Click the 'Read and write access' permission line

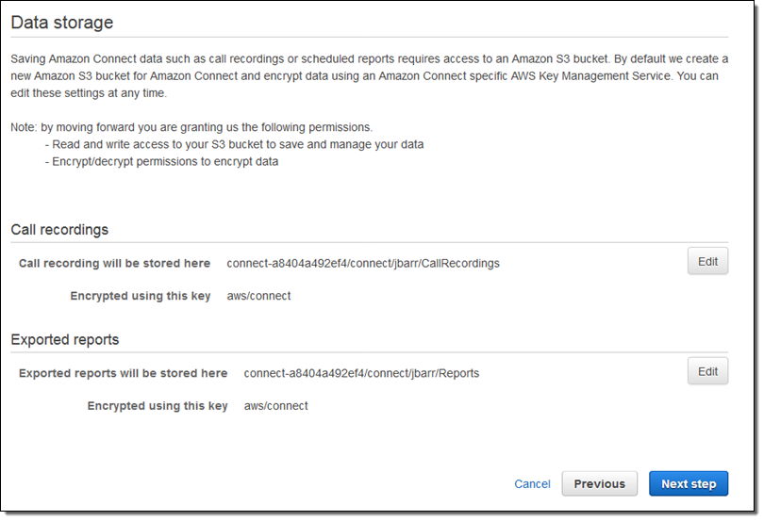[x=234, y=144]
